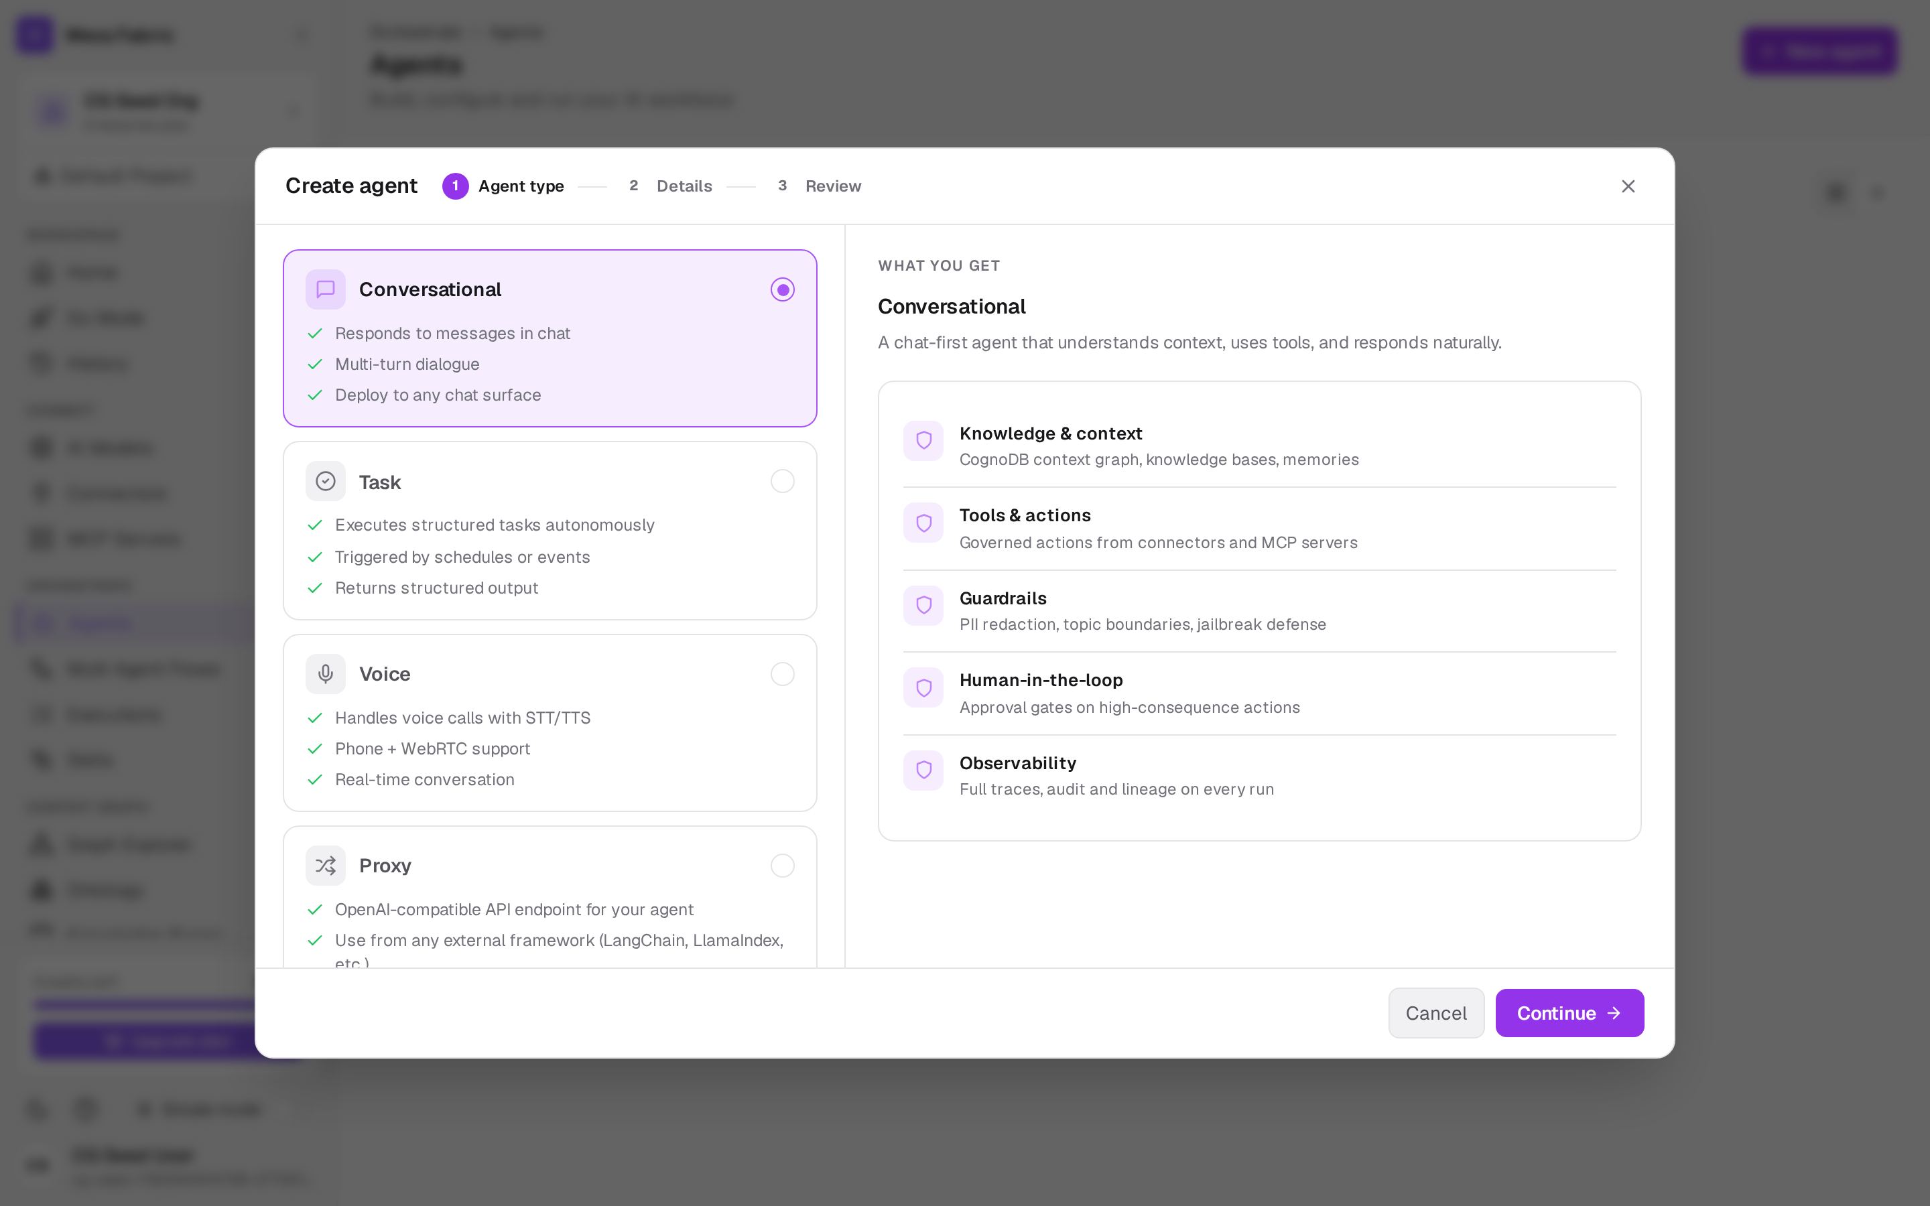Screen dimensions: 1930x1206
Task: Click 'Responds to messages in chat' text
Action: pyautogui.click(x=452, y=334)
